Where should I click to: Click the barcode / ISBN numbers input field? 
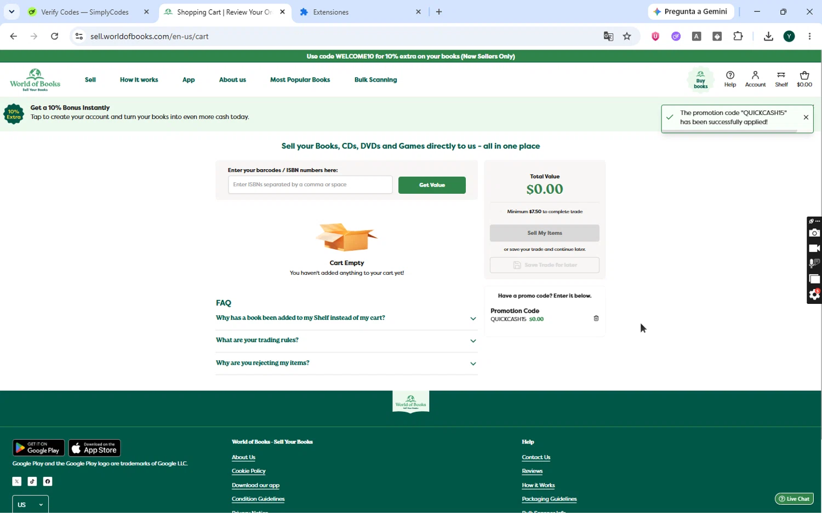click(310, 185)
